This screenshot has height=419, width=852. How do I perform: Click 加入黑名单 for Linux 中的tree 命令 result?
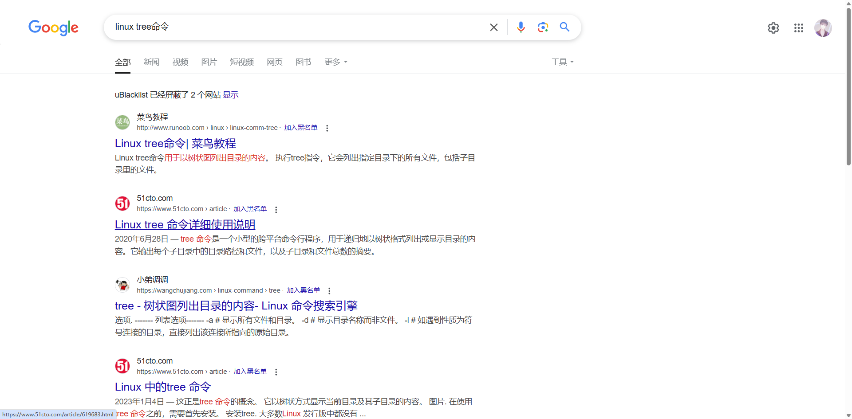(250, 372)
